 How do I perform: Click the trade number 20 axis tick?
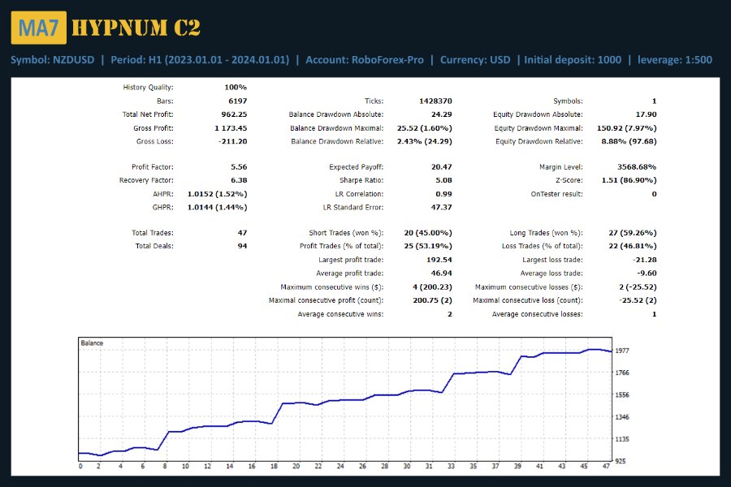296,466
